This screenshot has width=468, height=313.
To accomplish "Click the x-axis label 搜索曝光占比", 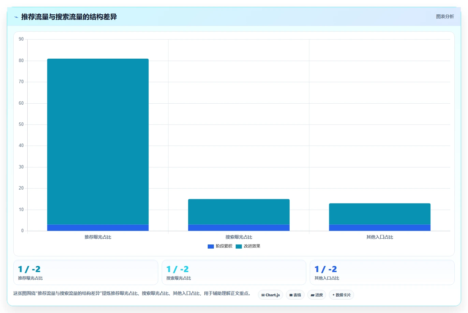I will pyautogui.click(x=239, y=237).
